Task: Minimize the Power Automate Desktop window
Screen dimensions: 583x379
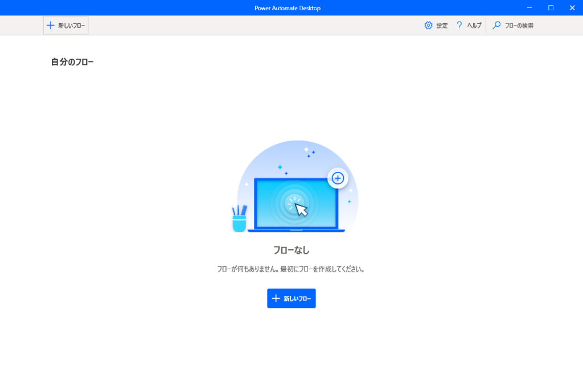Action: point(529,8)
